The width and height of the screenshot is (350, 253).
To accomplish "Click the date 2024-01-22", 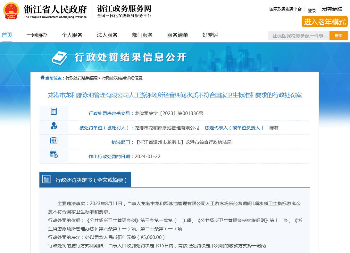I will (147, 157).
